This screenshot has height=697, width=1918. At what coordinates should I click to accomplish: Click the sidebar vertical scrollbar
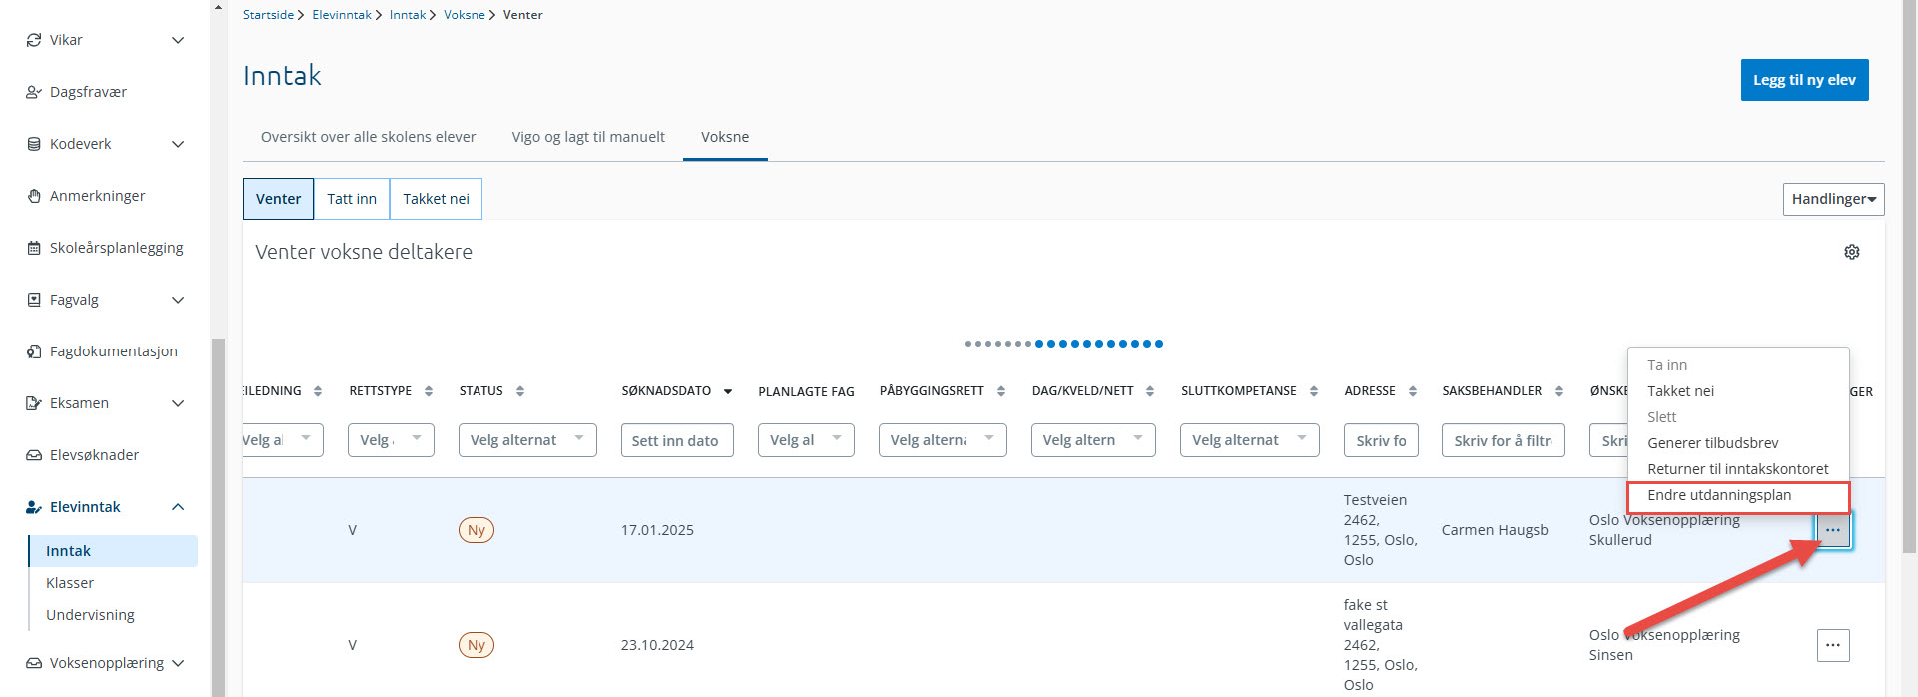point(218,517)
